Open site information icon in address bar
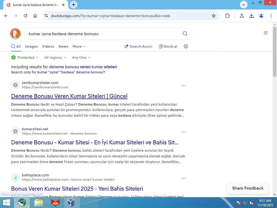The image size is (277, 208). (46, 16)
